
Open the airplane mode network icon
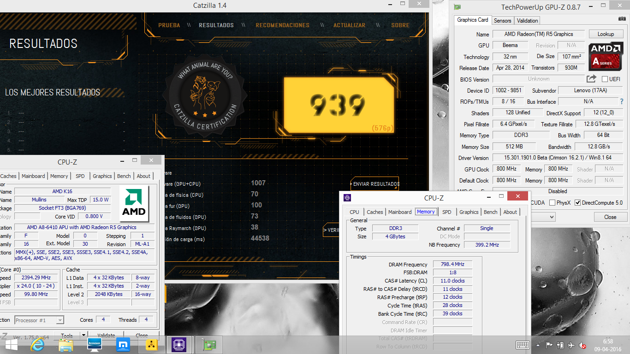point(571,345)
